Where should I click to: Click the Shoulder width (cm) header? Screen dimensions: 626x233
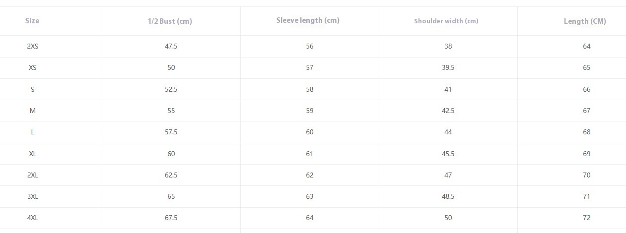(446, 21)
